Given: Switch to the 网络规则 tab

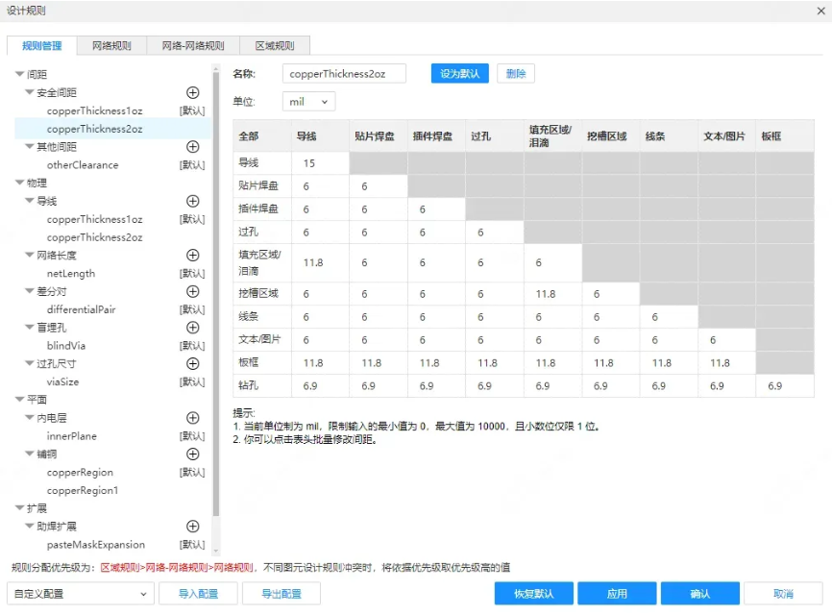Looking at the screenshot, I should tap(111, 44).
